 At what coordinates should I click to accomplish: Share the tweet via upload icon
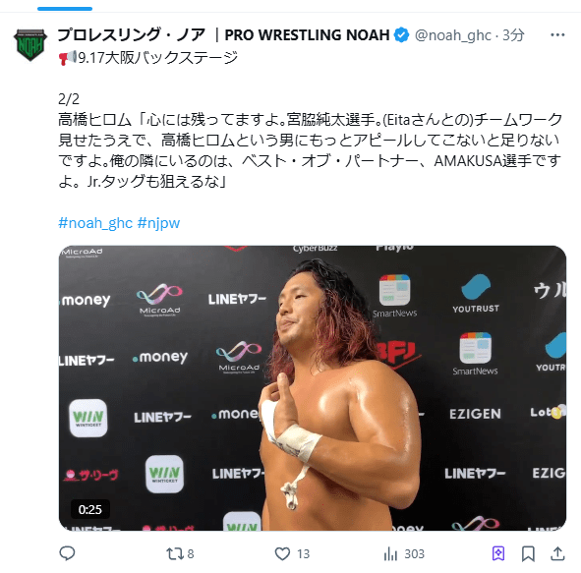pyautogui.click(x=557, y=553)
